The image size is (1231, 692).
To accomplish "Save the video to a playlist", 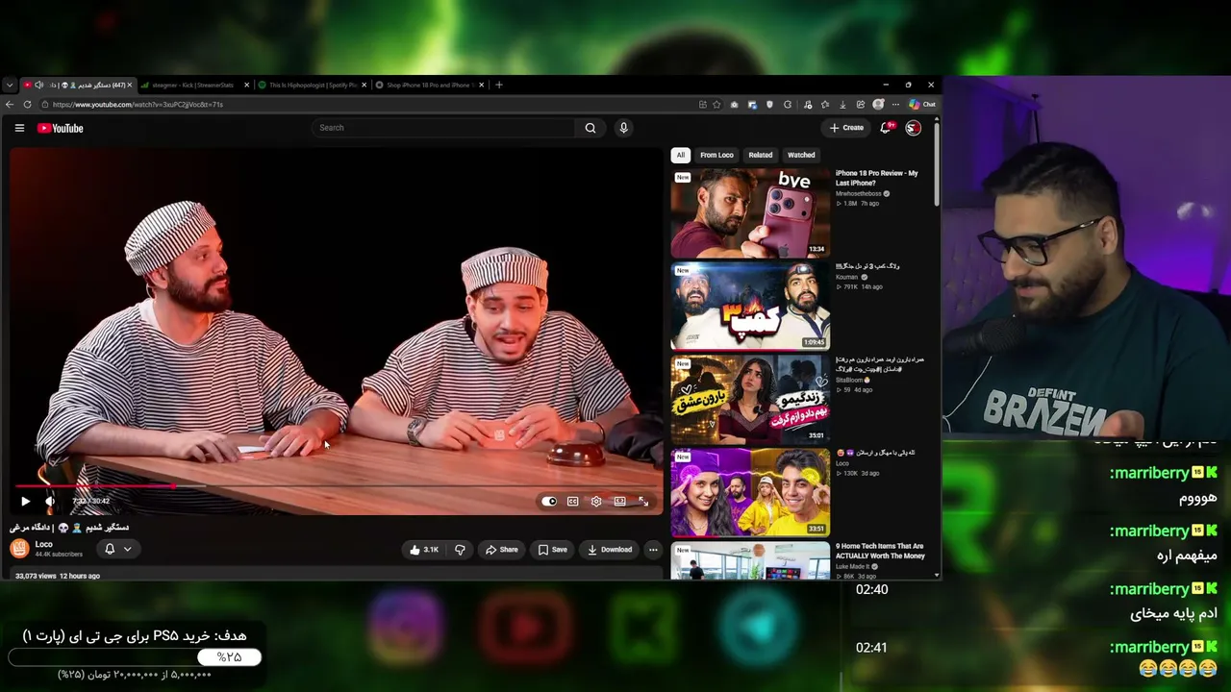I will point(552,550).
